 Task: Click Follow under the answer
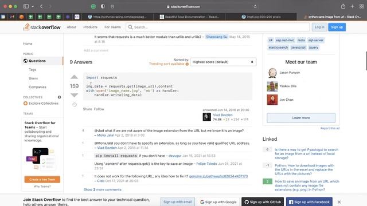tap(99, 109)
